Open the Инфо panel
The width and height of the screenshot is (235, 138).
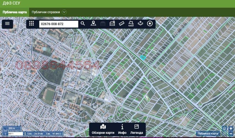coord(122,130)
